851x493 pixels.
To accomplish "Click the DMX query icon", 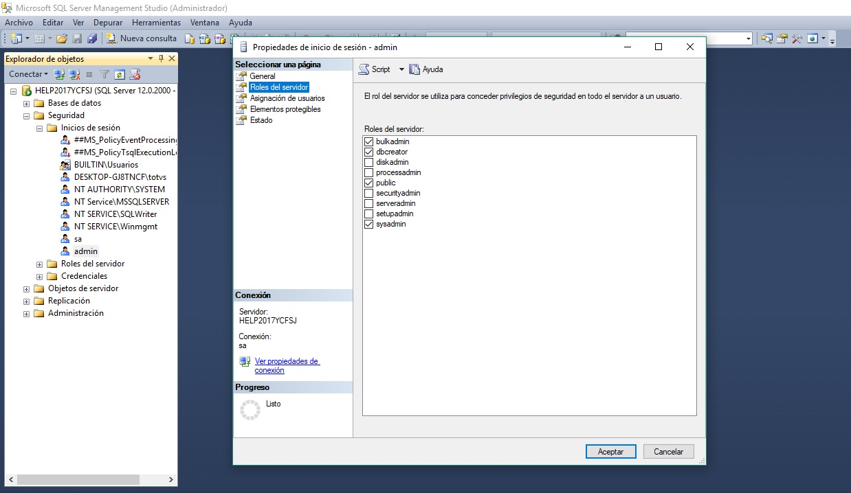I will [219, 38].
